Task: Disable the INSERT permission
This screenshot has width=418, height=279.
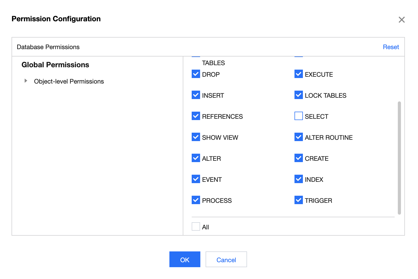Action: [x=196, y=95]
